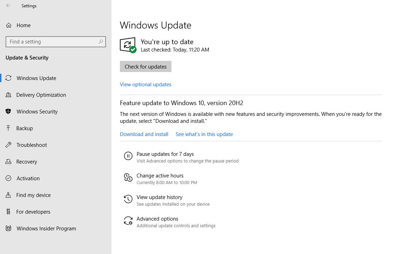The height and width of the screenshot is (254, 399).
Task: Focus the Find a setting search box
Action: pos(56,42)
